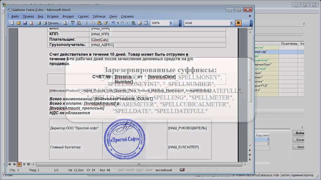This screenshot has width=321, height=180.
Task: Click the Previous Page double-arrow button
Action: (250, 150)
